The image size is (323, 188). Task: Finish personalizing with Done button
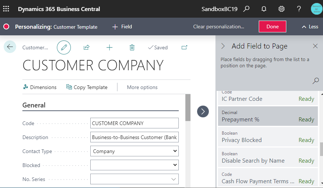(x=272, y=26)
